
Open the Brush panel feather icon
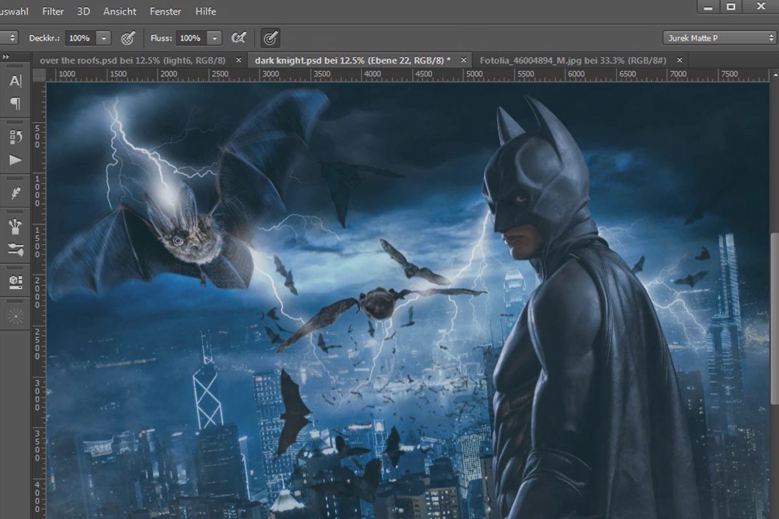pos(16,193)
